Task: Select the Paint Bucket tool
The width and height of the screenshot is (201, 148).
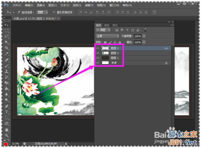Action: click(6, 89)
